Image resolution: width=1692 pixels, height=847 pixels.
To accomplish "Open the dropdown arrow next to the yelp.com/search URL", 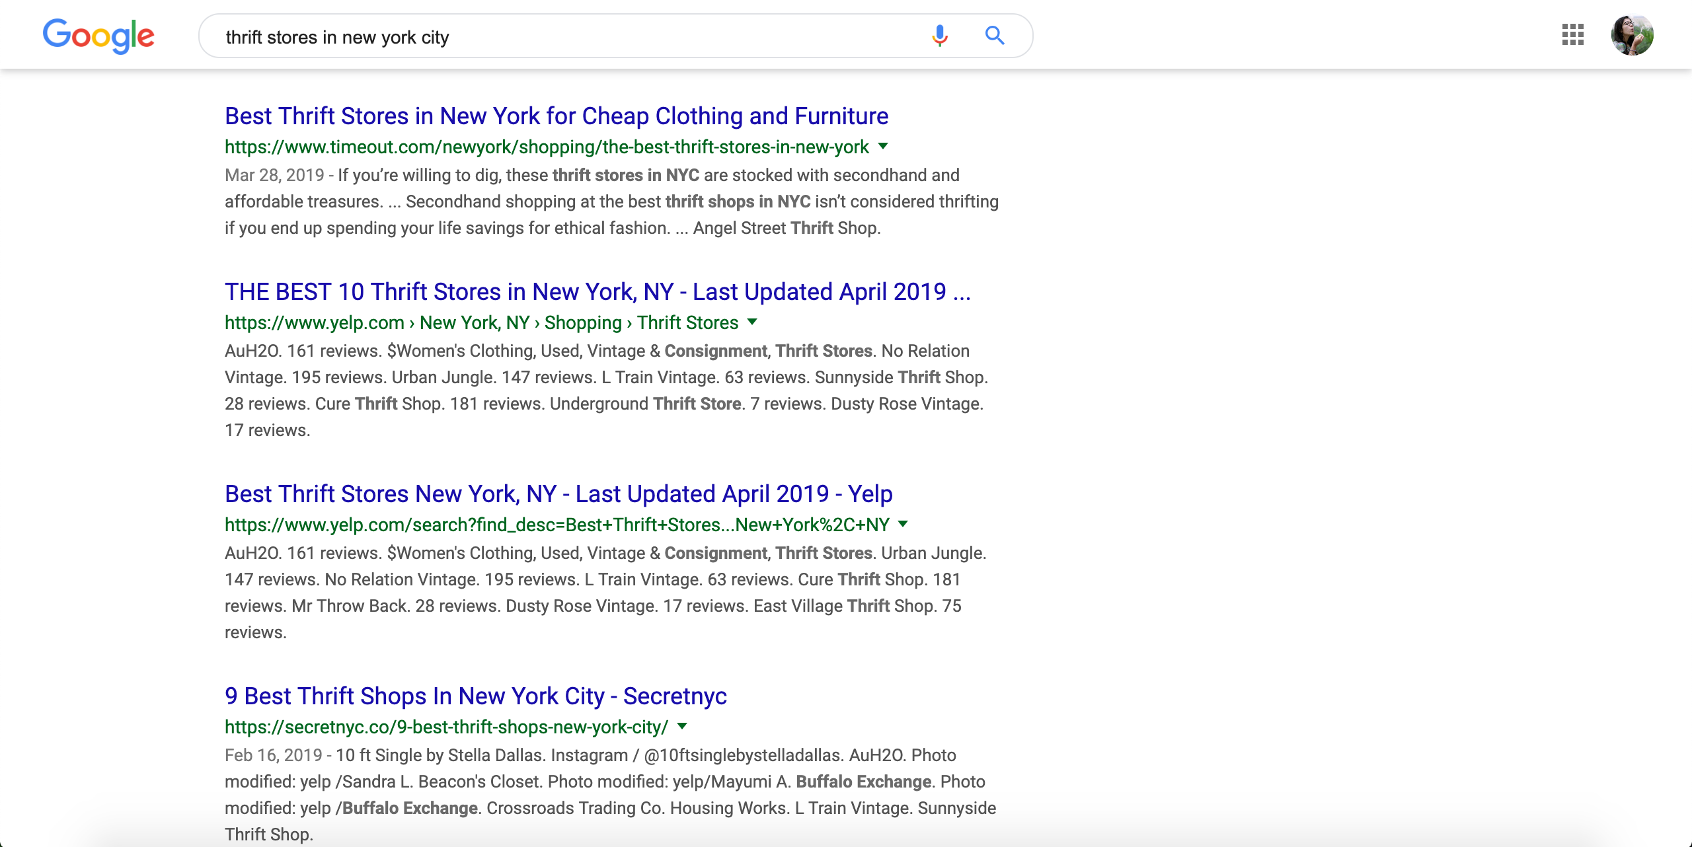I will click(904, 524).
